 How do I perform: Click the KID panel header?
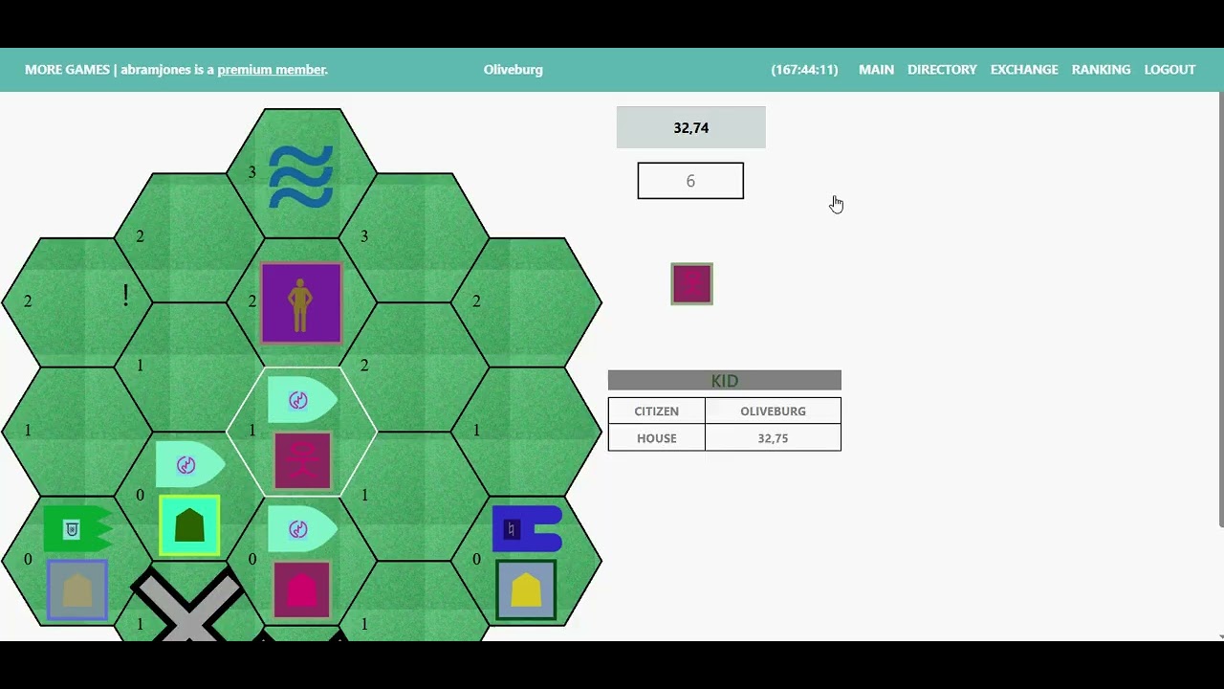click(725, 381)
